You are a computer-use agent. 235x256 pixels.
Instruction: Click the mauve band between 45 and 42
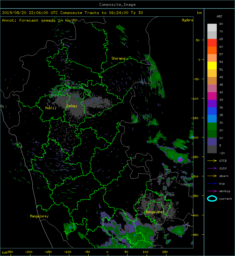tap(212, 88)
